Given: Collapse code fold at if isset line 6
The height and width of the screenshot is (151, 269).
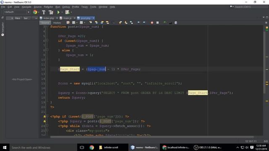Looking at the screenshot, I should coord(47,40).
